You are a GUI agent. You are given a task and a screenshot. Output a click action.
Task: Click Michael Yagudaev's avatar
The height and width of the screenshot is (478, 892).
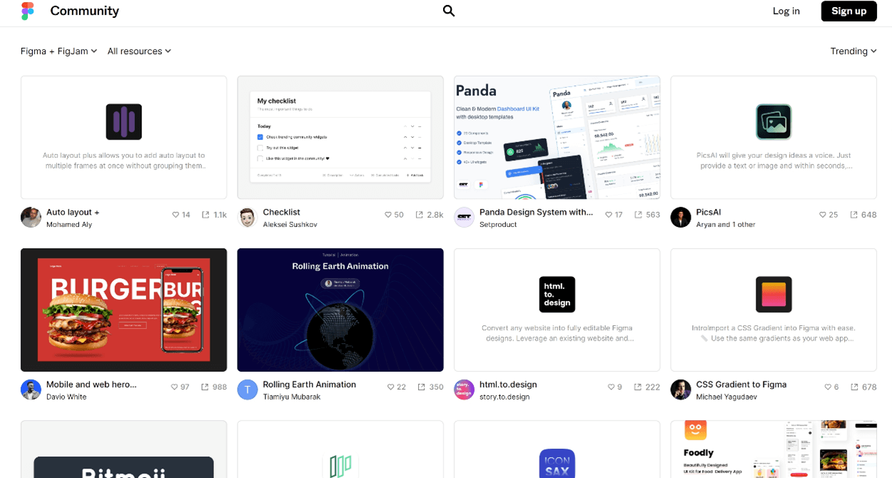click(x=681, y=390)
